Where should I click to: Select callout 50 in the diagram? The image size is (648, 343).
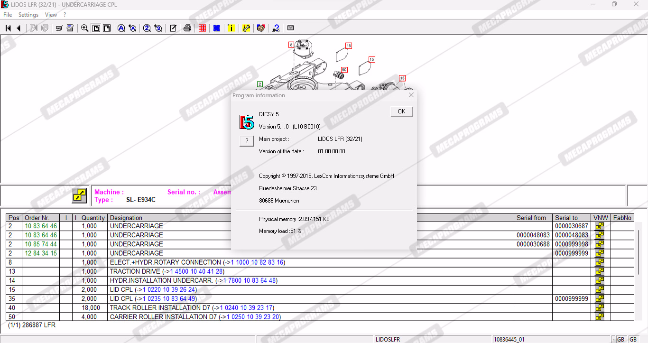(x=344, y=70)
